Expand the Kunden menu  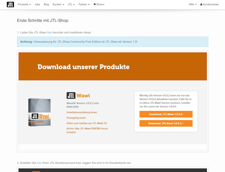(x=58, y=4)
